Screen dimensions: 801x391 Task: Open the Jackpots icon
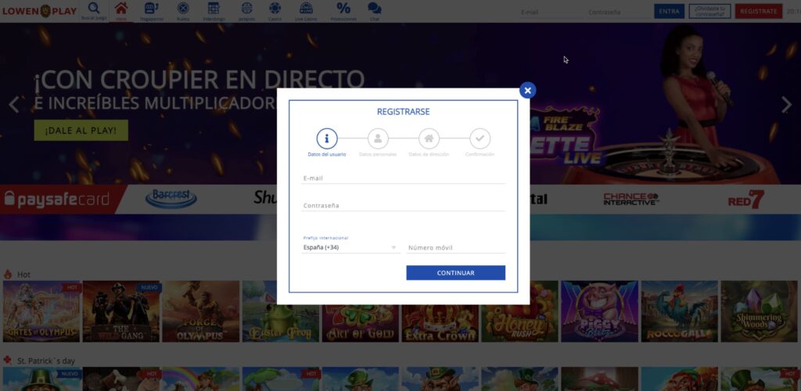point(246,8)
